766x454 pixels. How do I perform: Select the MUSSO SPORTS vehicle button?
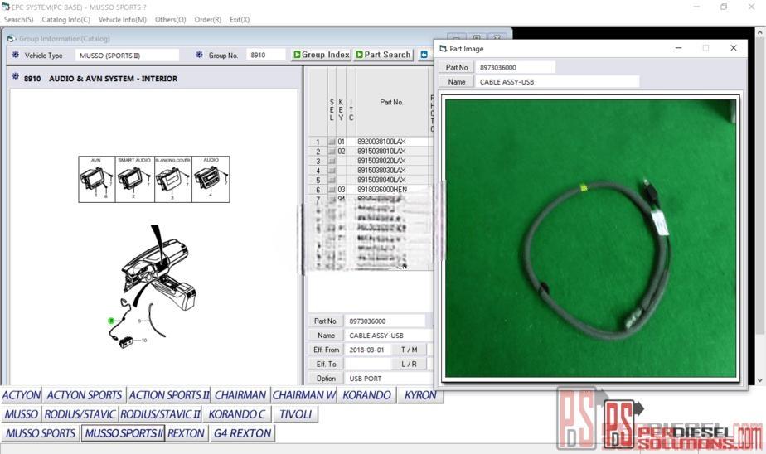point(41,433)
